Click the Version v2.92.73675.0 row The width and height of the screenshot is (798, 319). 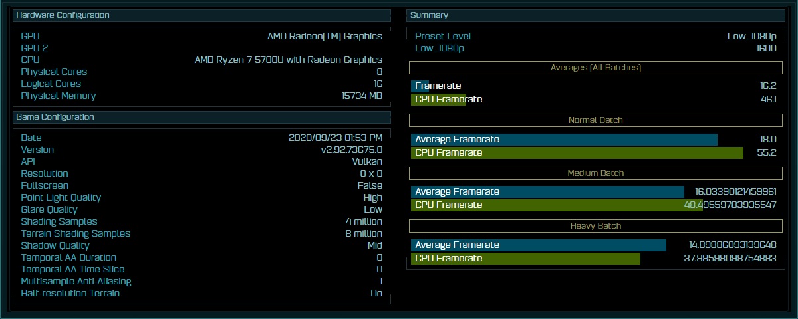(x=201, y=150)
